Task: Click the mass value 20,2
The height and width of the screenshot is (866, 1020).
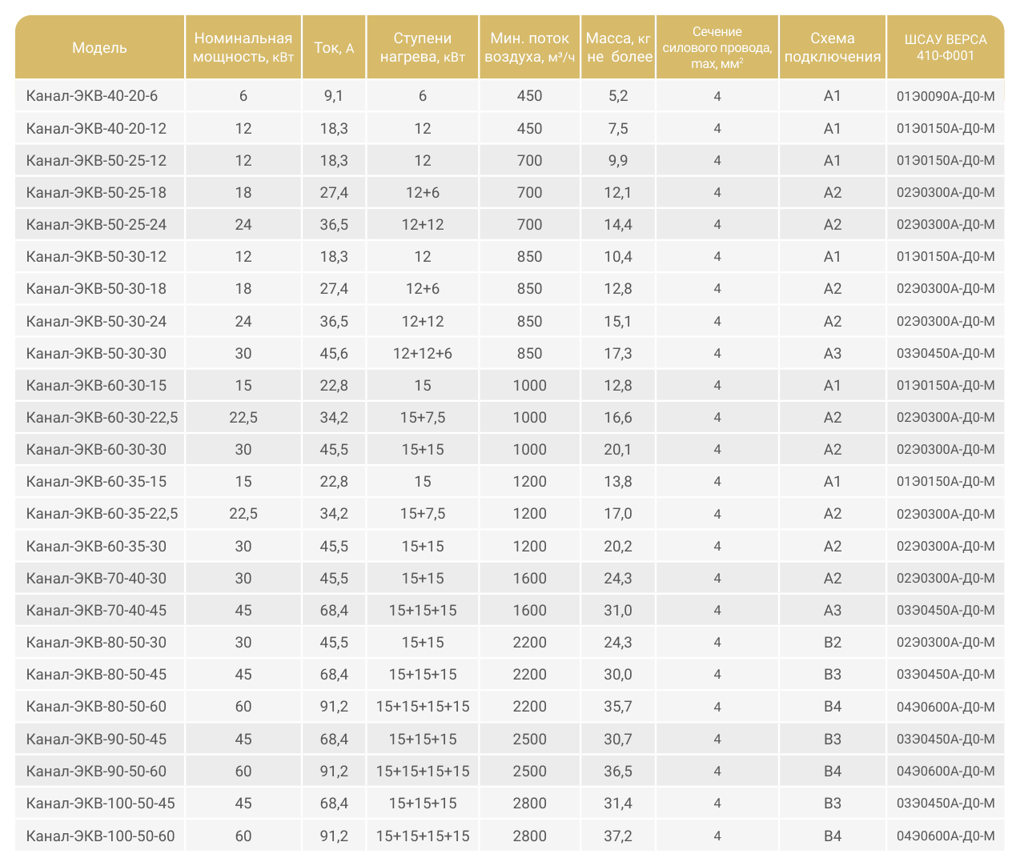Action: (x=618, y=546)
